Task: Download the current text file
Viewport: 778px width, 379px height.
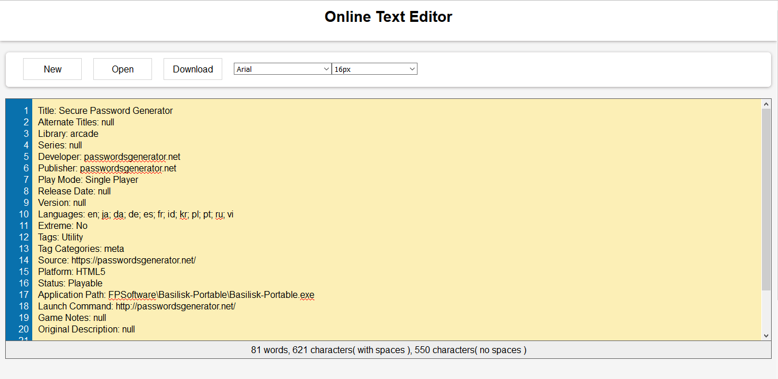Action: coord(193,69)
